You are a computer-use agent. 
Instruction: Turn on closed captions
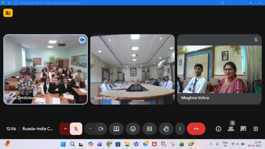(x=149, y=129)
